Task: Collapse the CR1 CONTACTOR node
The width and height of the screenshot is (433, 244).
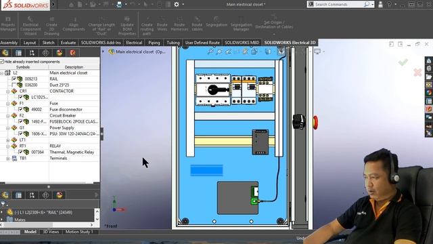Action: 8,91
